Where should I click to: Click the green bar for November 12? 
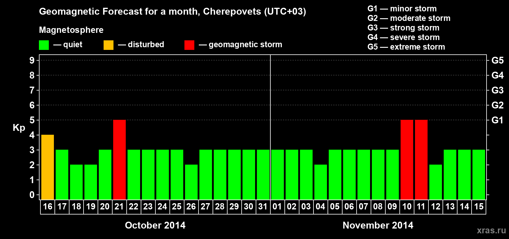click(436, 182)
